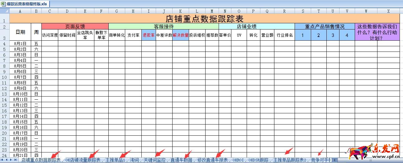Click the 投诉维权 column header cell
403x163 pixels.
(x=197, y=35)
